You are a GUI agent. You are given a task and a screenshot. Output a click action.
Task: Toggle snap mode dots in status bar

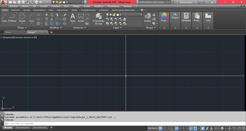coord(165,128)
